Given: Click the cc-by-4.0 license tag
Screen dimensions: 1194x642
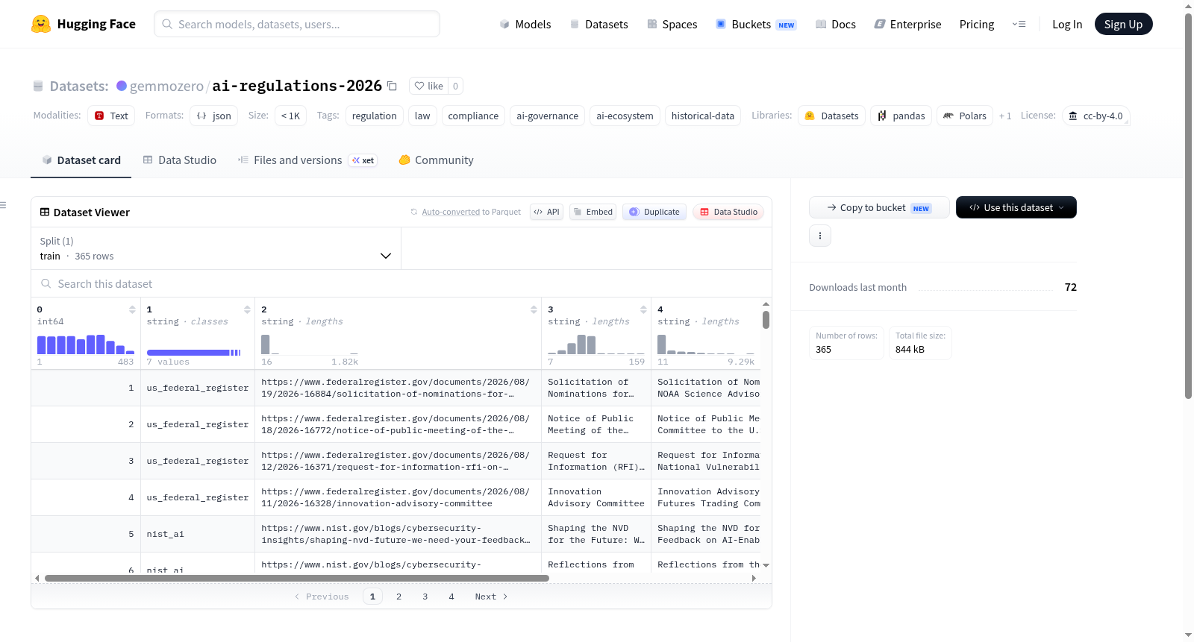Looking at the screenshot, I should tap(1095, 116).
